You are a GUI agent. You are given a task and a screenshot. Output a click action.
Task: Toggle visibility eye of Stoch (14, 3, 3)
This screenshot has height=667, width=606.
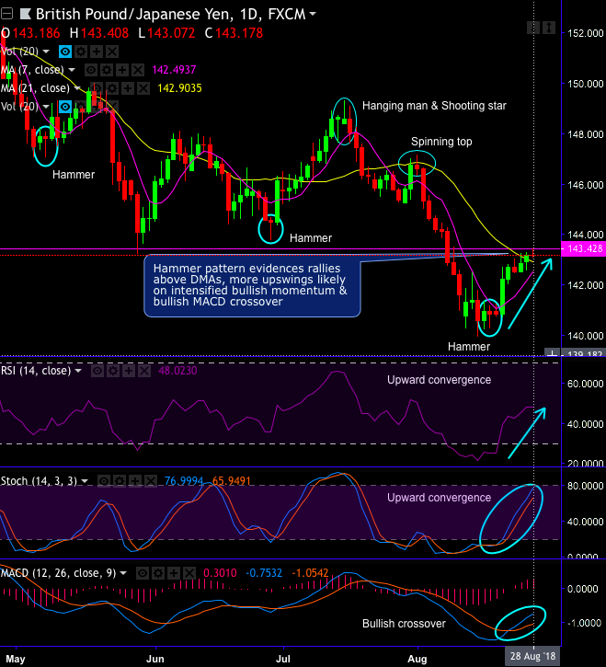click(104, 481)
